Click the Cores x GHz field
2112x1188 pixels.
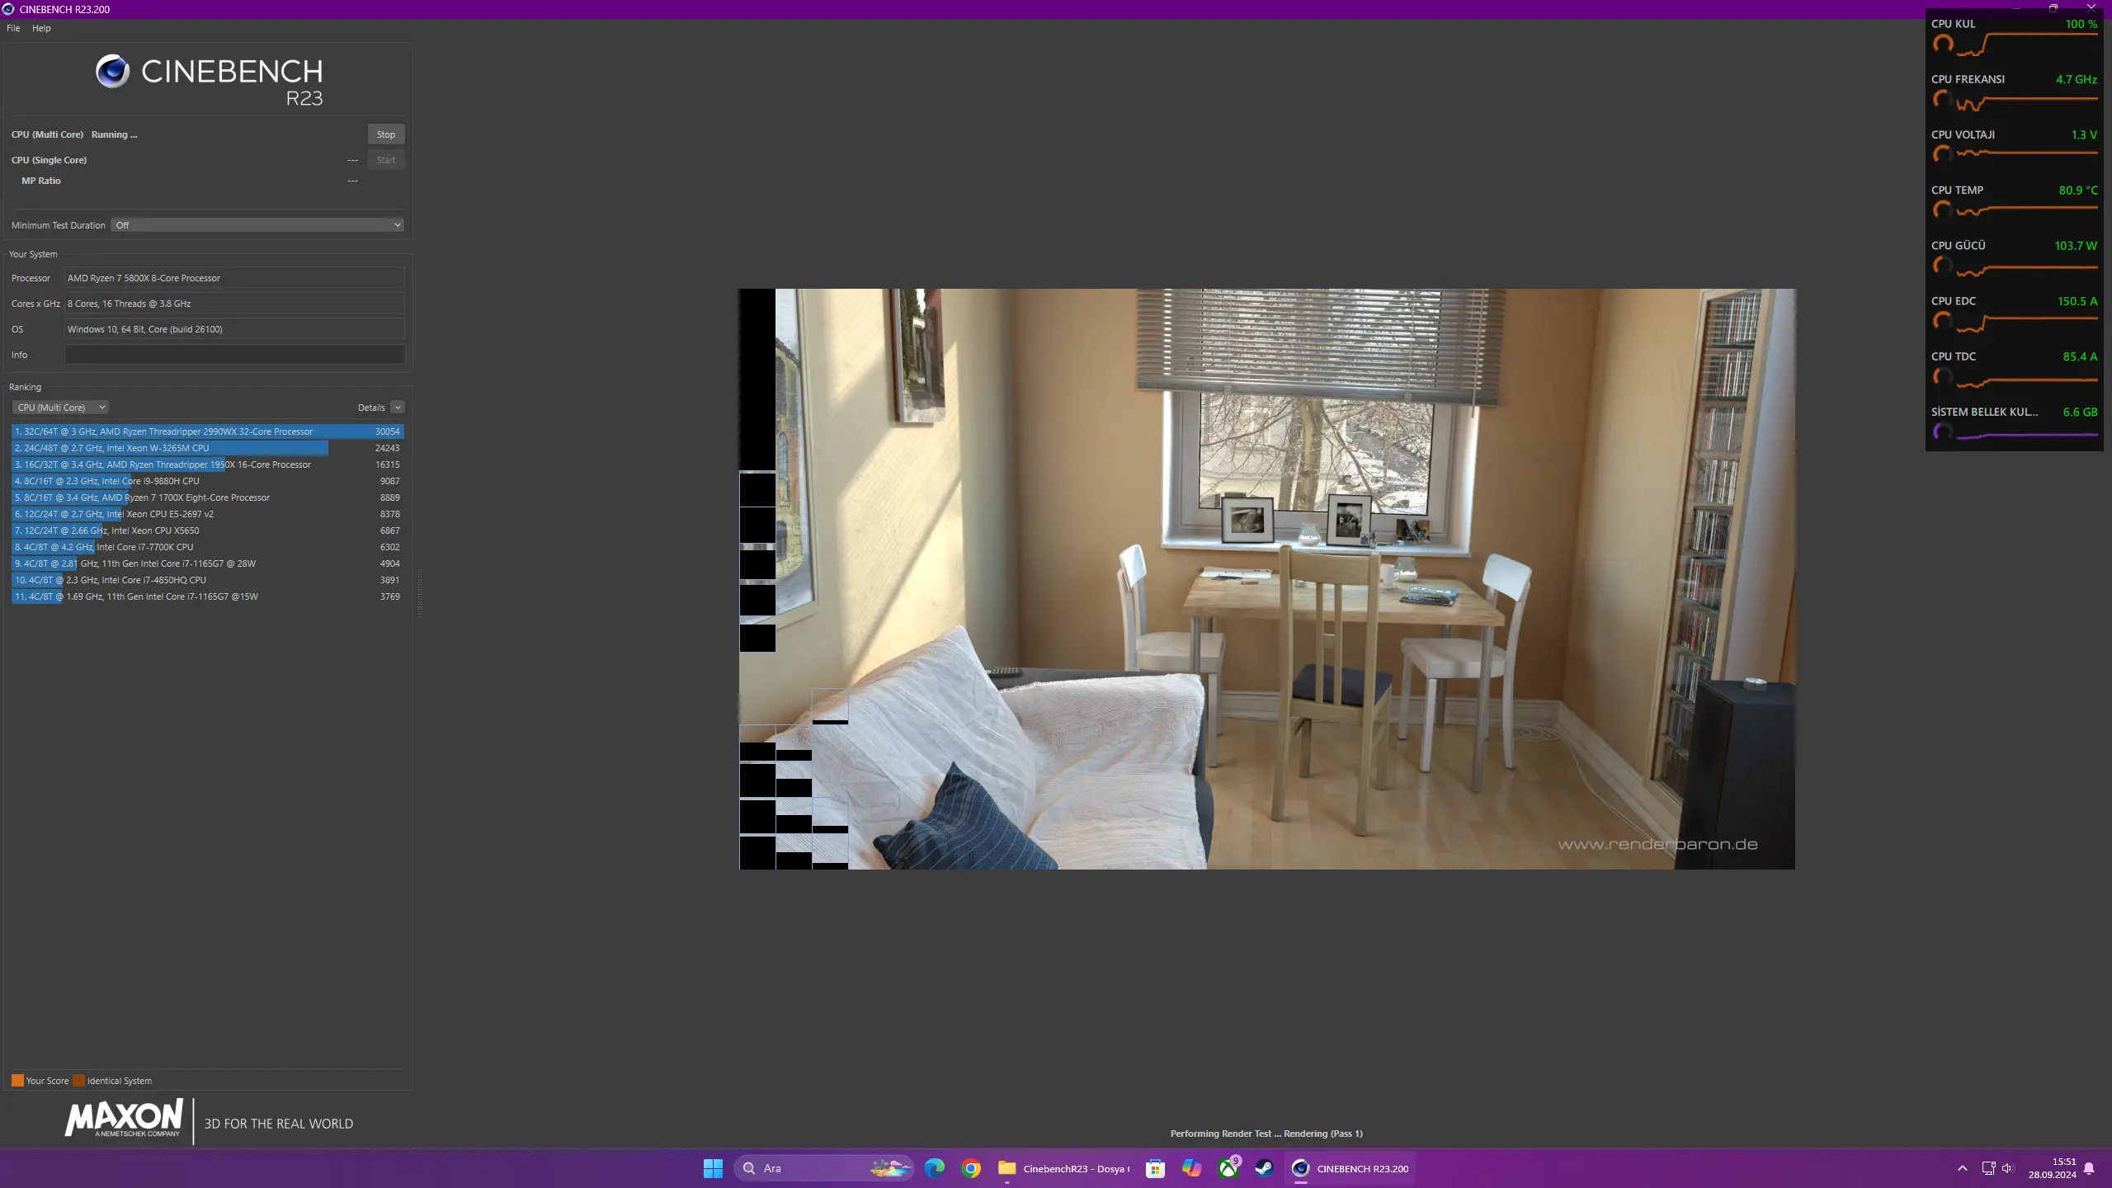pyautogui.click(x=235, y=304)
